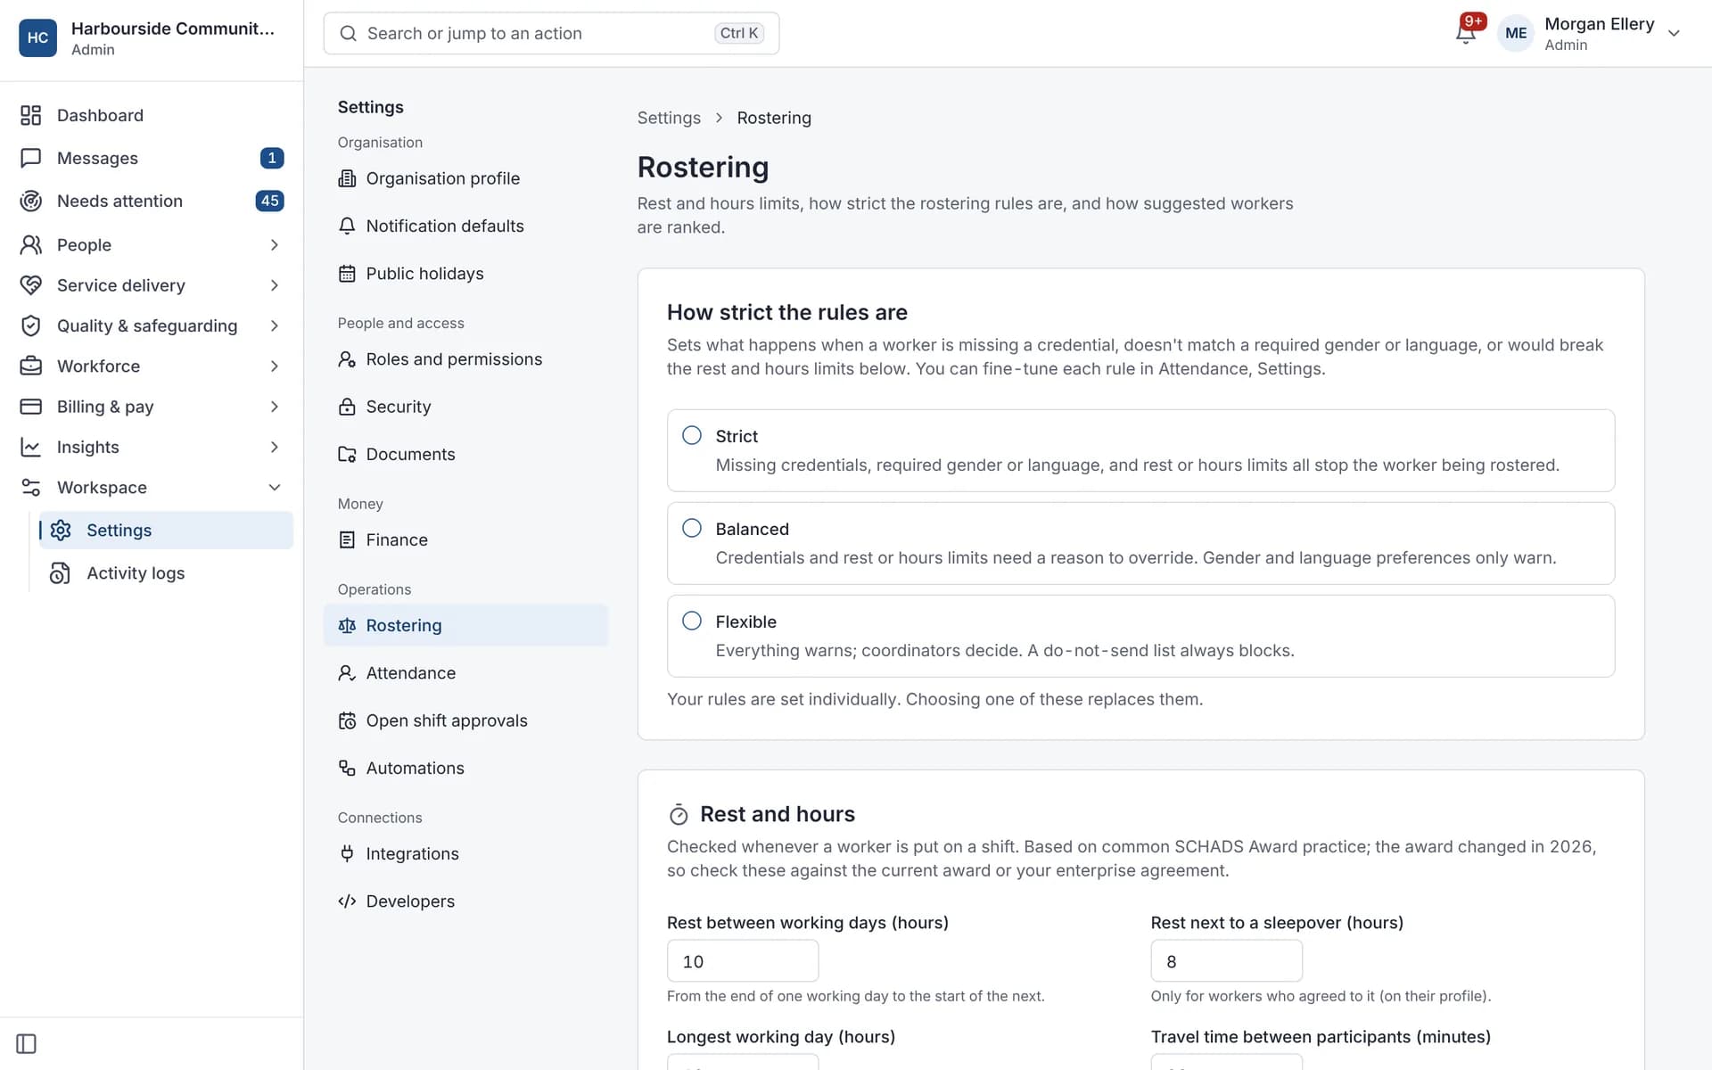Viewport: 1712px width, 1070px height.
Task: Click the Security padlock icon
Action: (x=347, y=407)
